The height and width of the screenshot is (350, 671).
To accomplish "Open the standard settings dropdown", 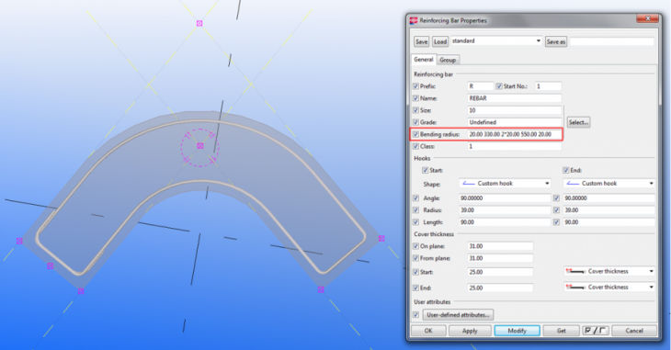I will (x=496, y=41).
